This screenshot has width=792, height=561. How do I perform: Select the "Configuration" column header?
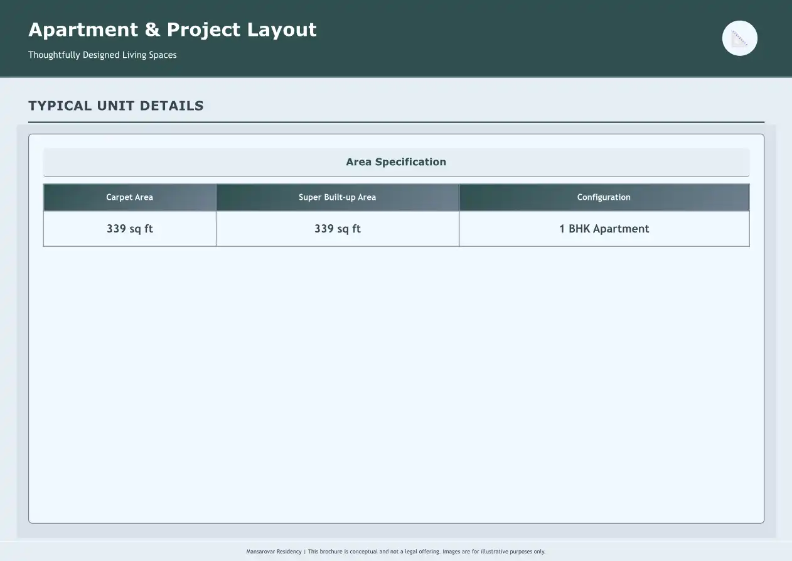[x=604, y=197]
